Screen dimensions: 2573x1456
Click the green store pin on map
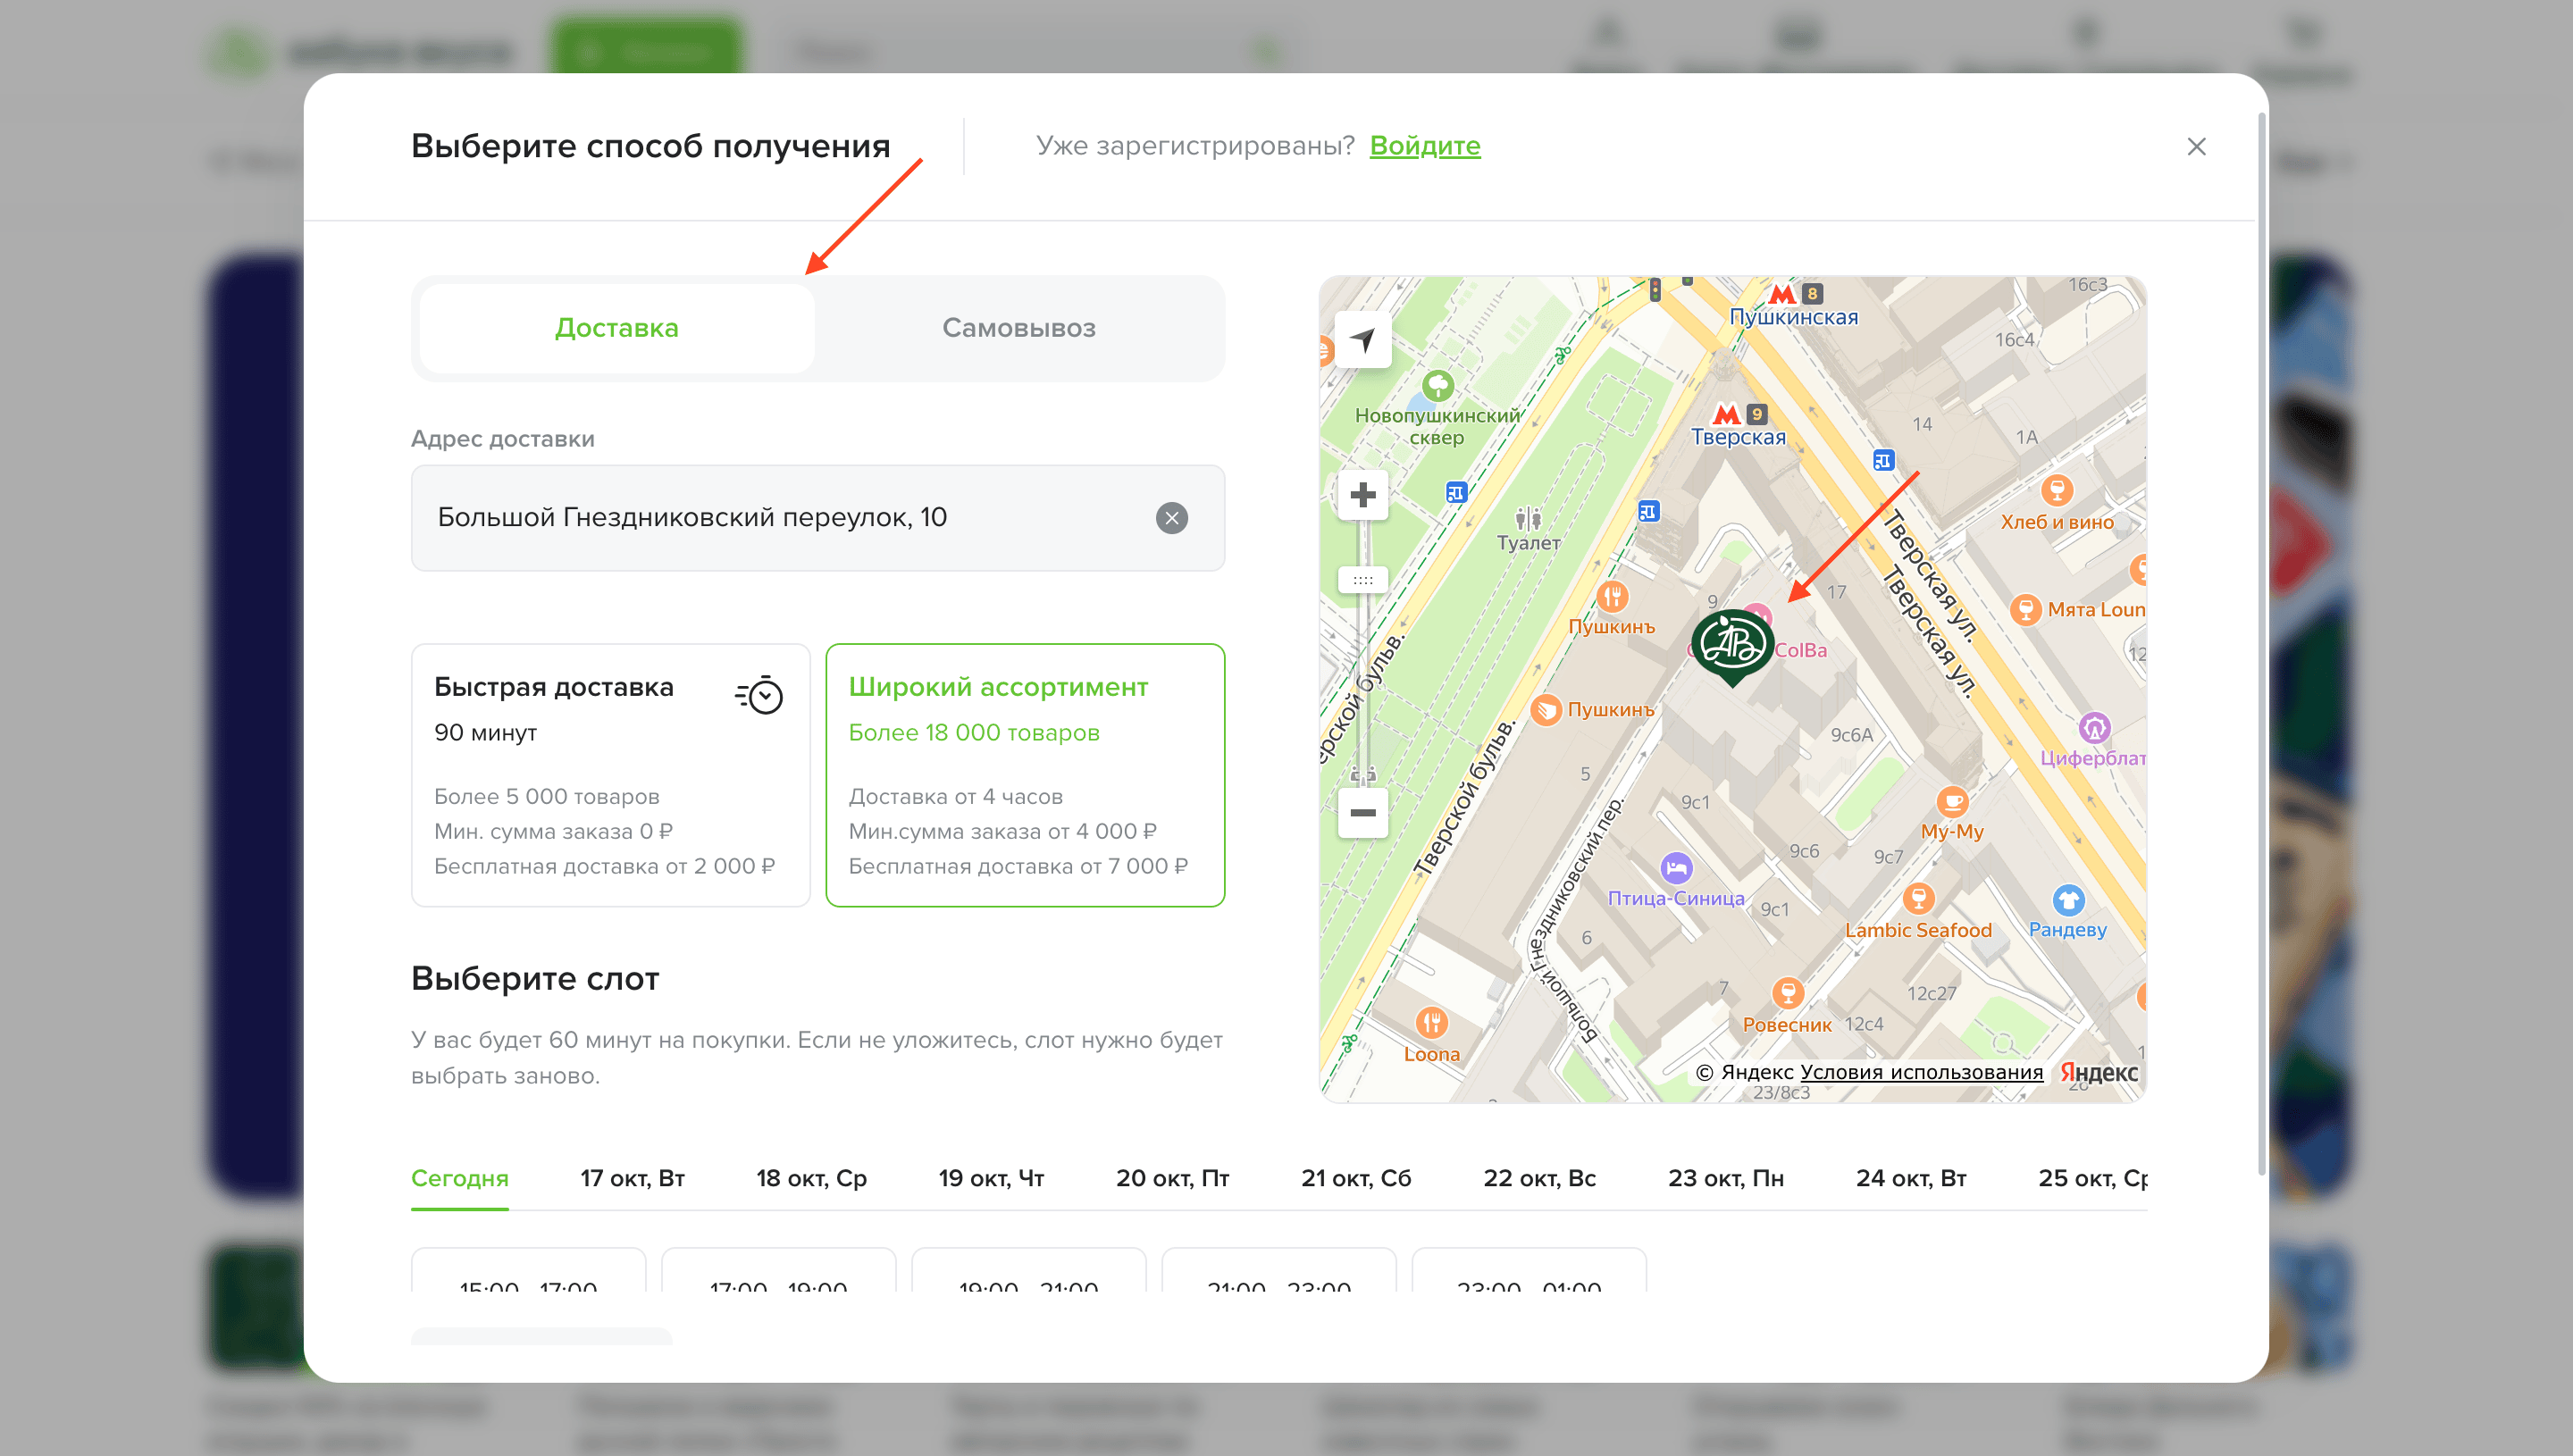point(1732,644)
